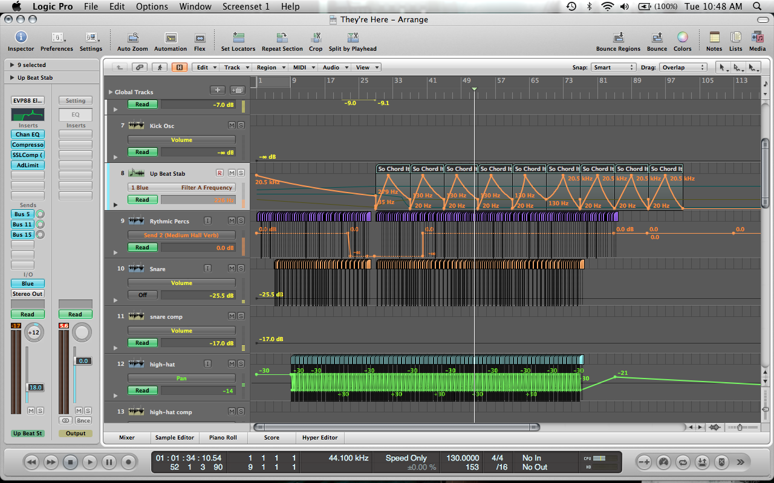Switch to the Piano Roll tab
774x483 pixels.
click(x=223, y=438)
